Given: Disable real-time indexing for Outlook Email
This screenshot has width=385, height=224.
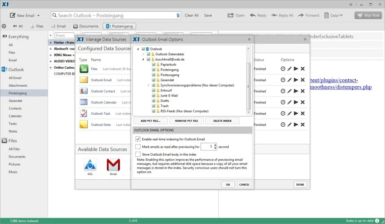Looking at the screenshot, I should pos(138,139).
